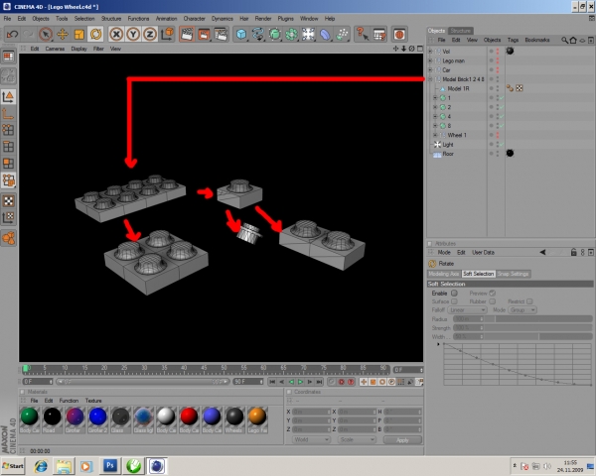Render the active view with clapperboard icon
Image resolution: width=596 pixels, height=476 pixels.
pyautogui.click(x=187, y=34)
